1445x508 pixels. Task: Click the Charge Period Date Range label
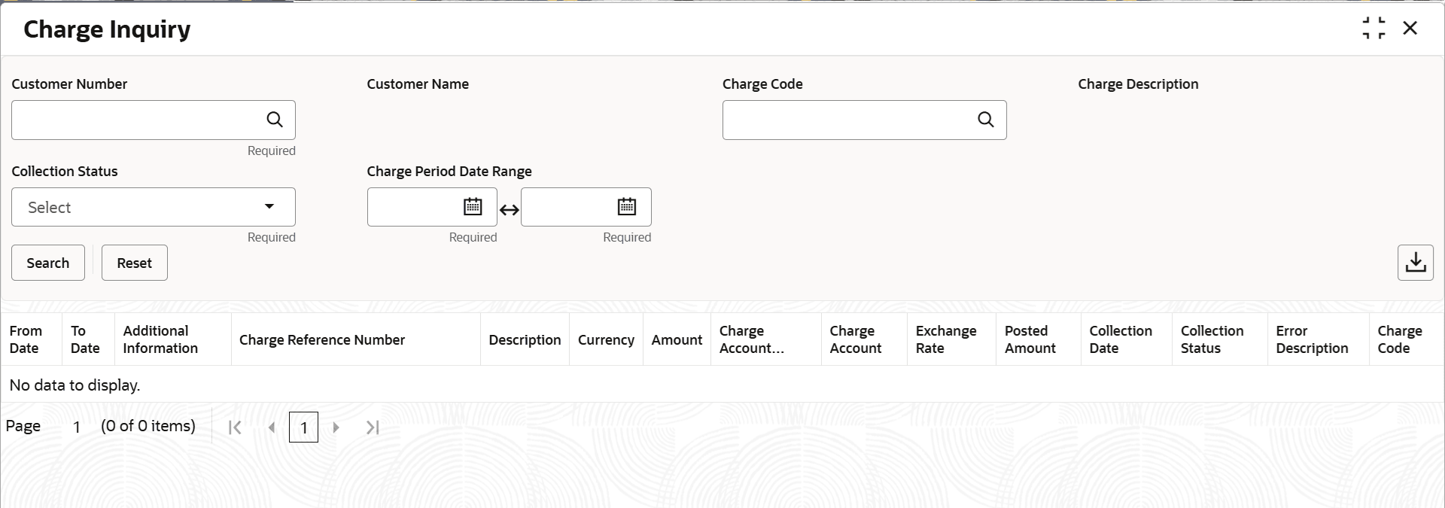(449, 172)
